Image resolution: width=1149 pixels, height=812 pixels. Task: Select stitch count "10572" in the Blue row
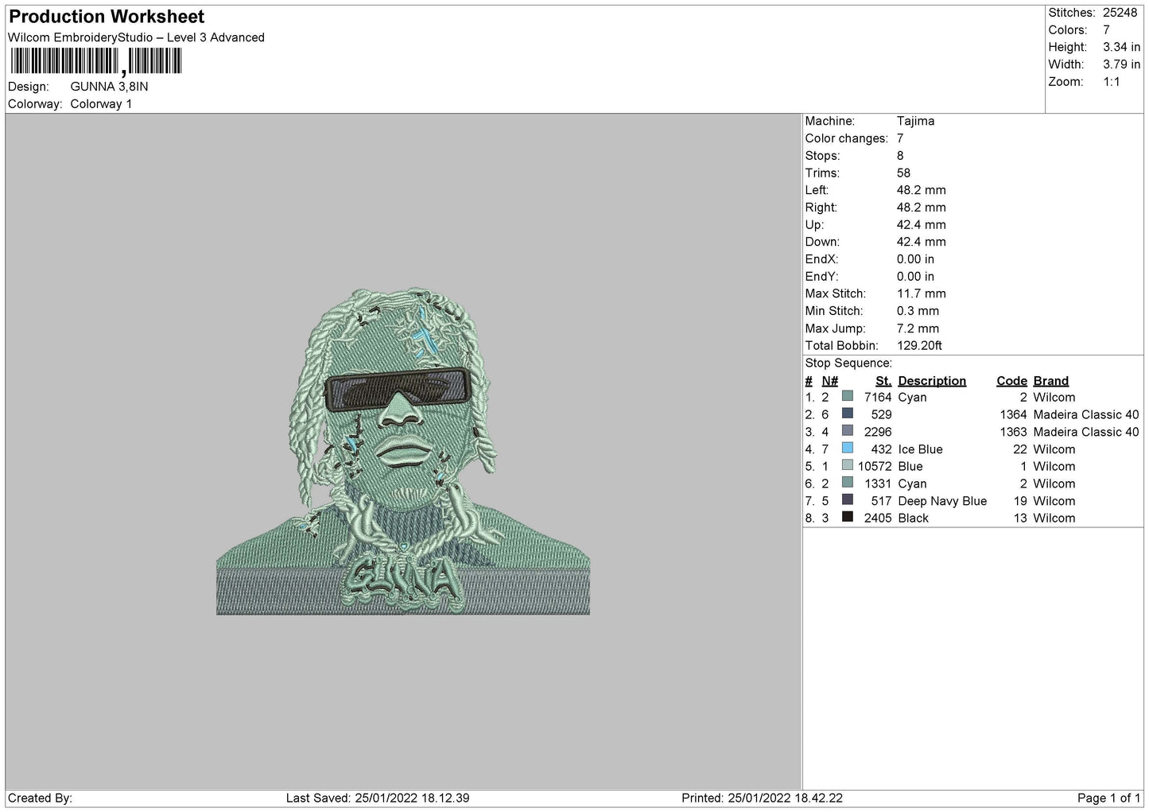point(875,466)
